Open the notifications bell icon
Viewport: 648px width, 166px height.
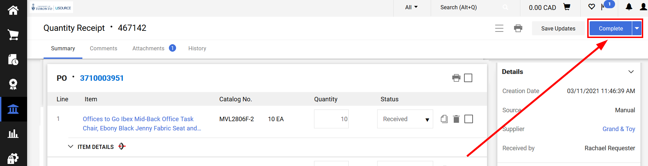coord(629,7)
